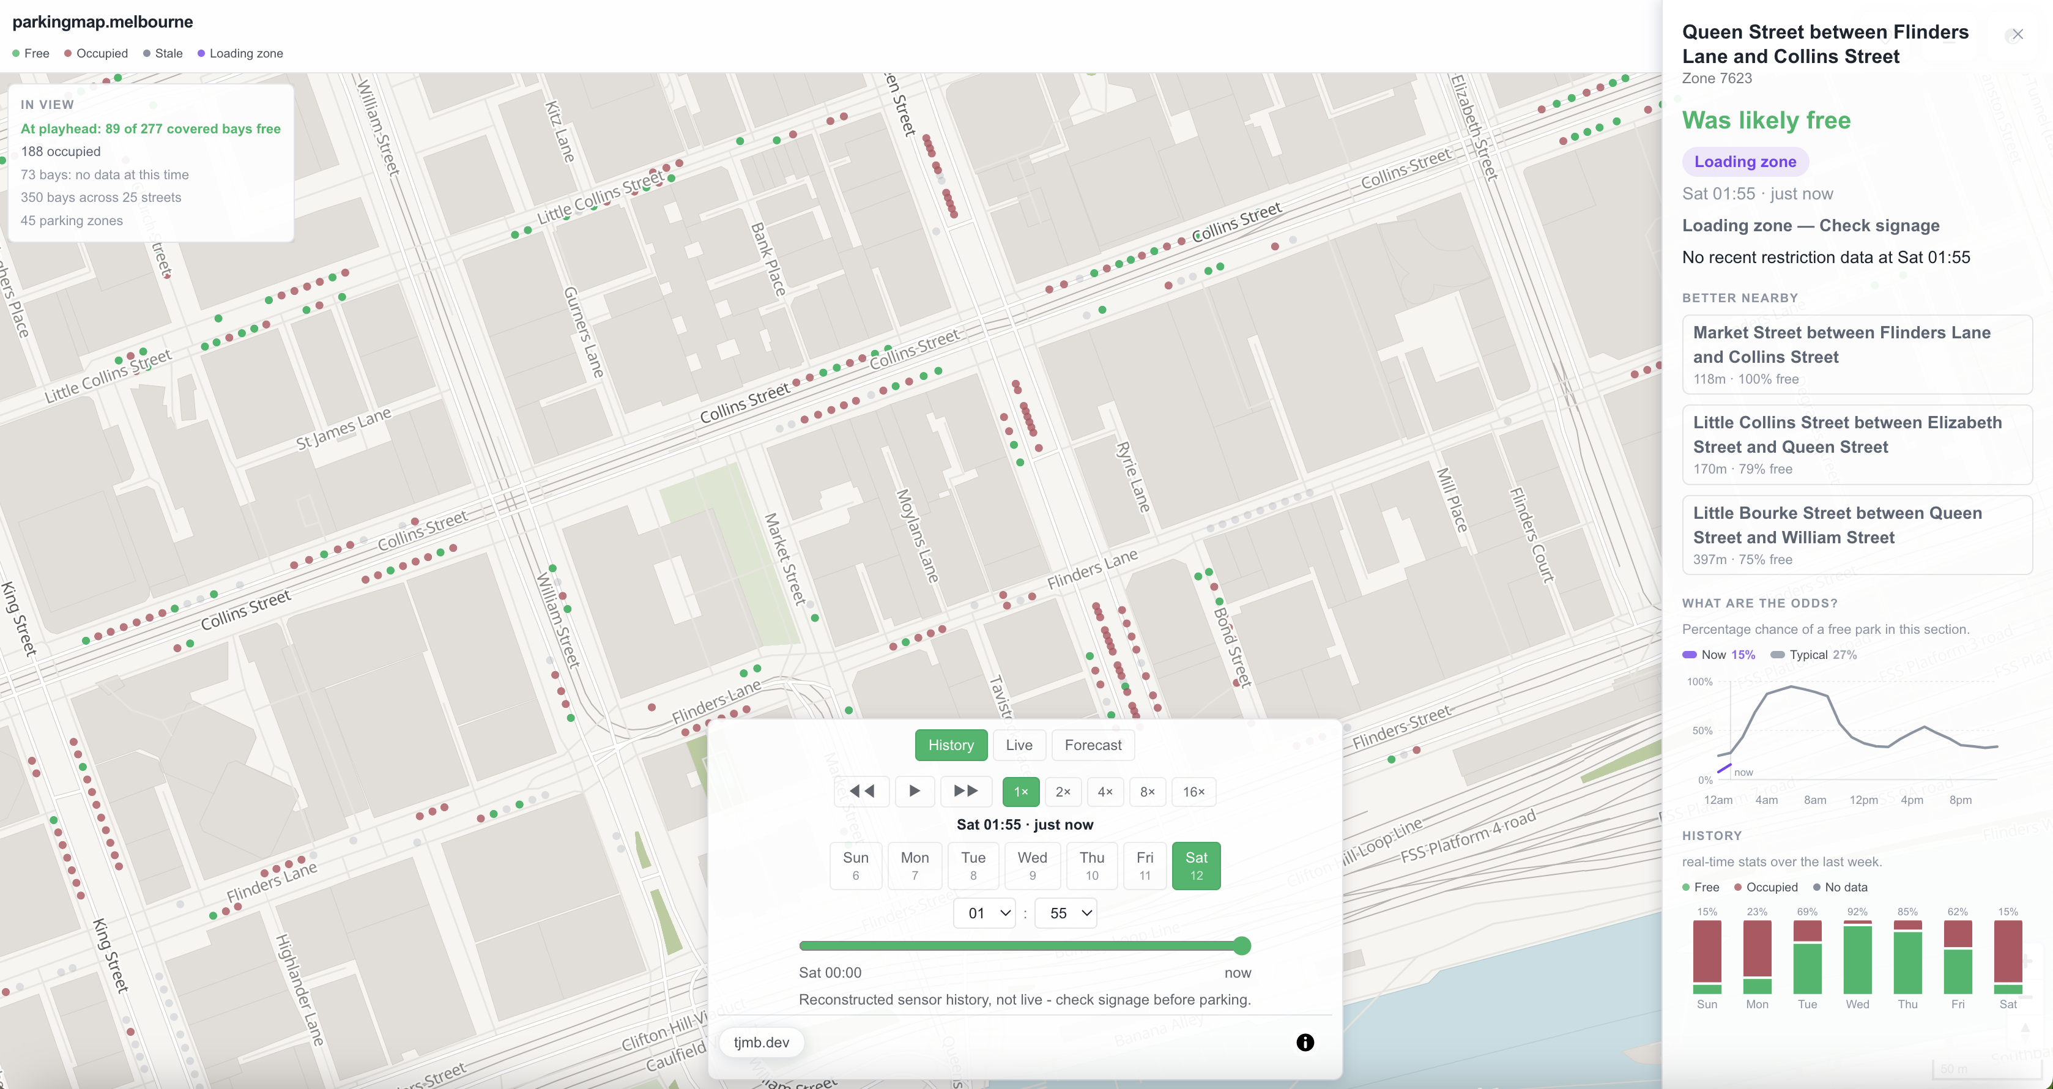Click the play button icon

[914, 791]
